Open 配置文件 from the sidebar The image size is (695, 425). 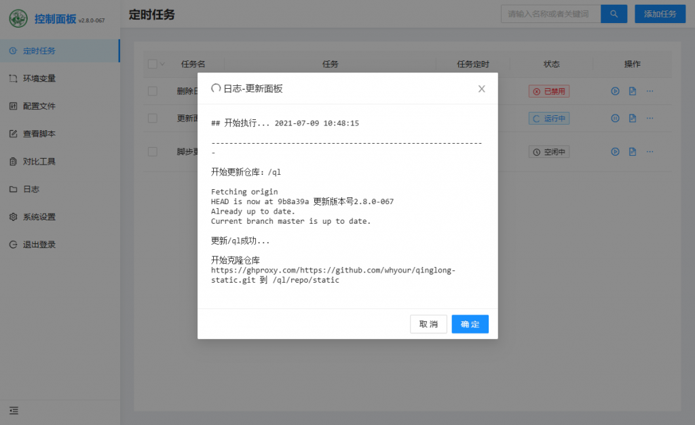39,106
